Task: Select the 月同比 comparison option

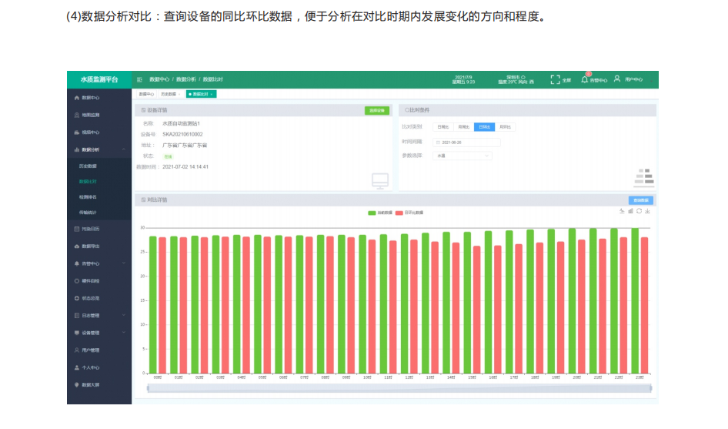Action: tap(463, 127)
